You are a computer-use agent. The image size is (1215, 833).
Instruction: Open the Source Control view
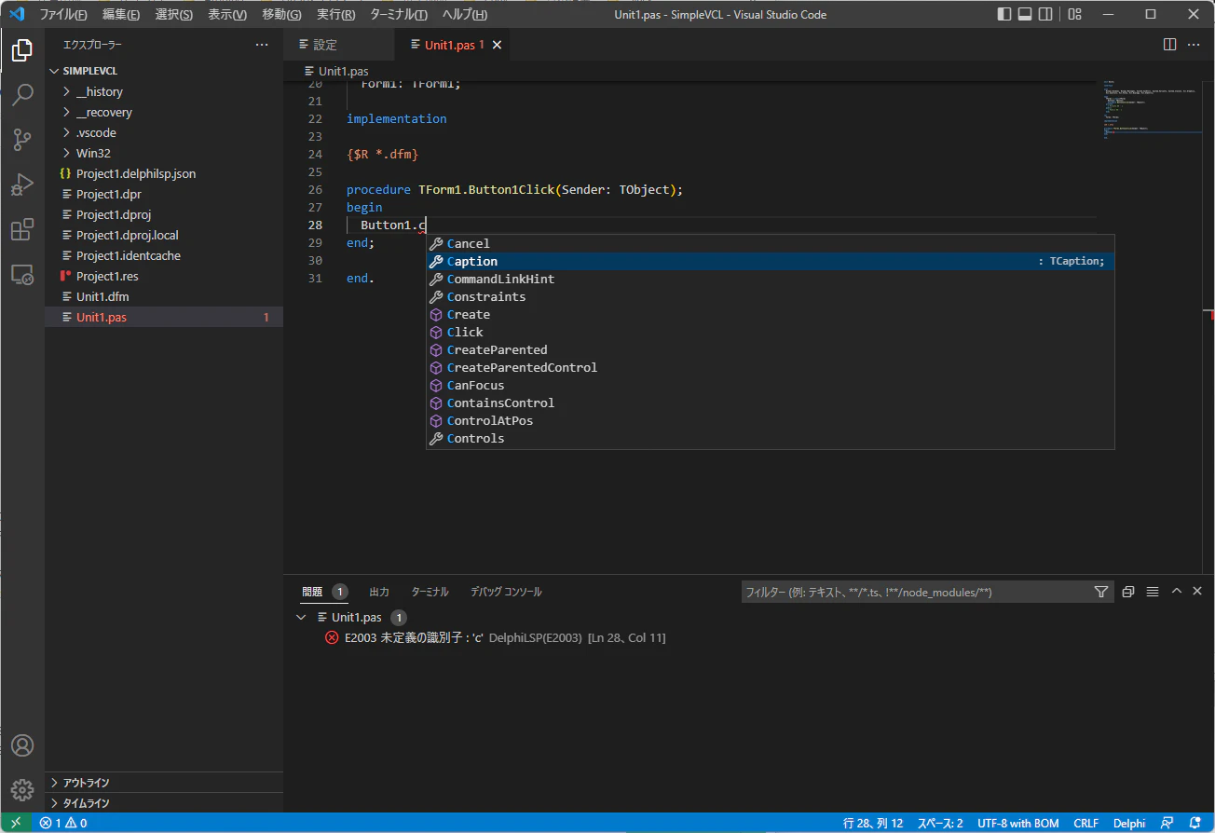[22, 140]
